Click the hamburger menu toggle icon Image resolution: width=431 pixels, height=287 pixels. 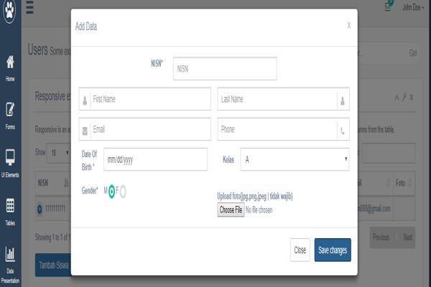coord(29,9)
